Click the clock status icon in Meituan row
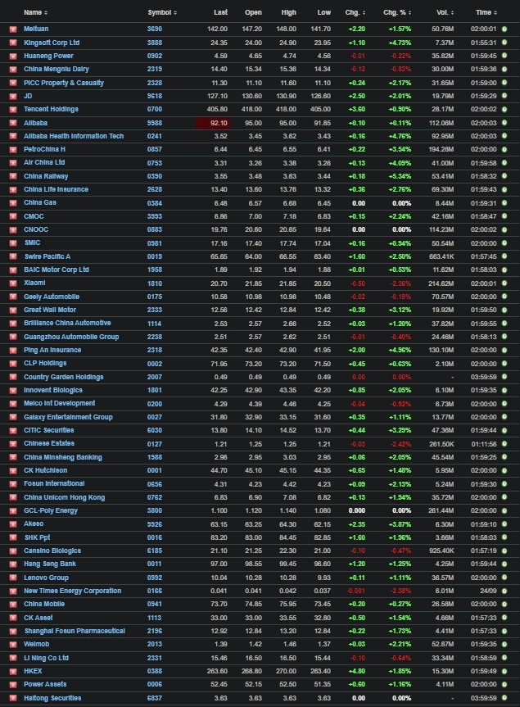This screenshot has width=520, height=707. pyautogui.click(x=504, y=29)
